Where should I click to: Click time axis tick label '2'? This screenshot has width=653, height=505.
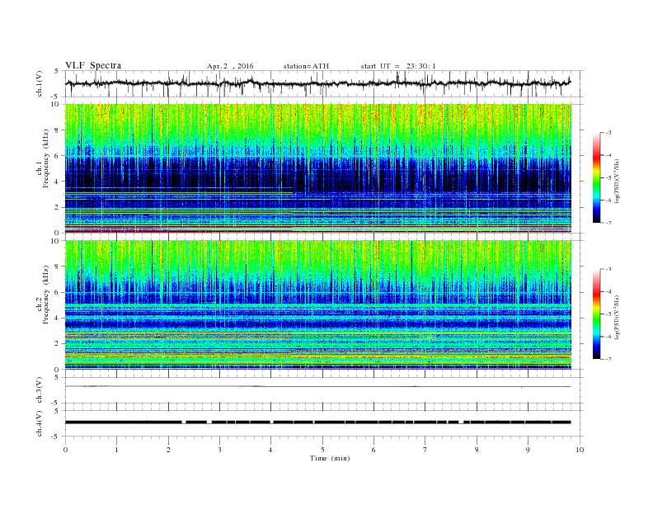(x=168, y=450)
